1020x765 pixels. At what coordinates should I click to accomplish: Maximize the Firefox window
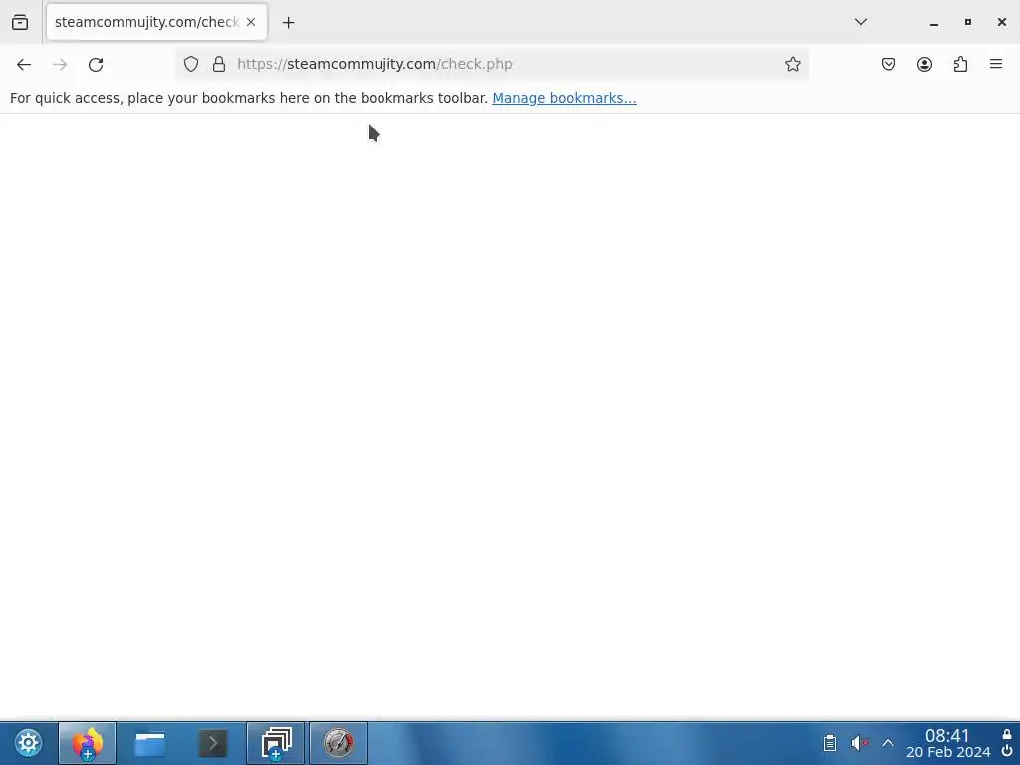tap(968, 22)
